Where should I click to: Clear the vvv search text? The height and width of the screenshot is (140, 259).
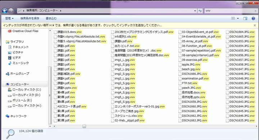255,11
